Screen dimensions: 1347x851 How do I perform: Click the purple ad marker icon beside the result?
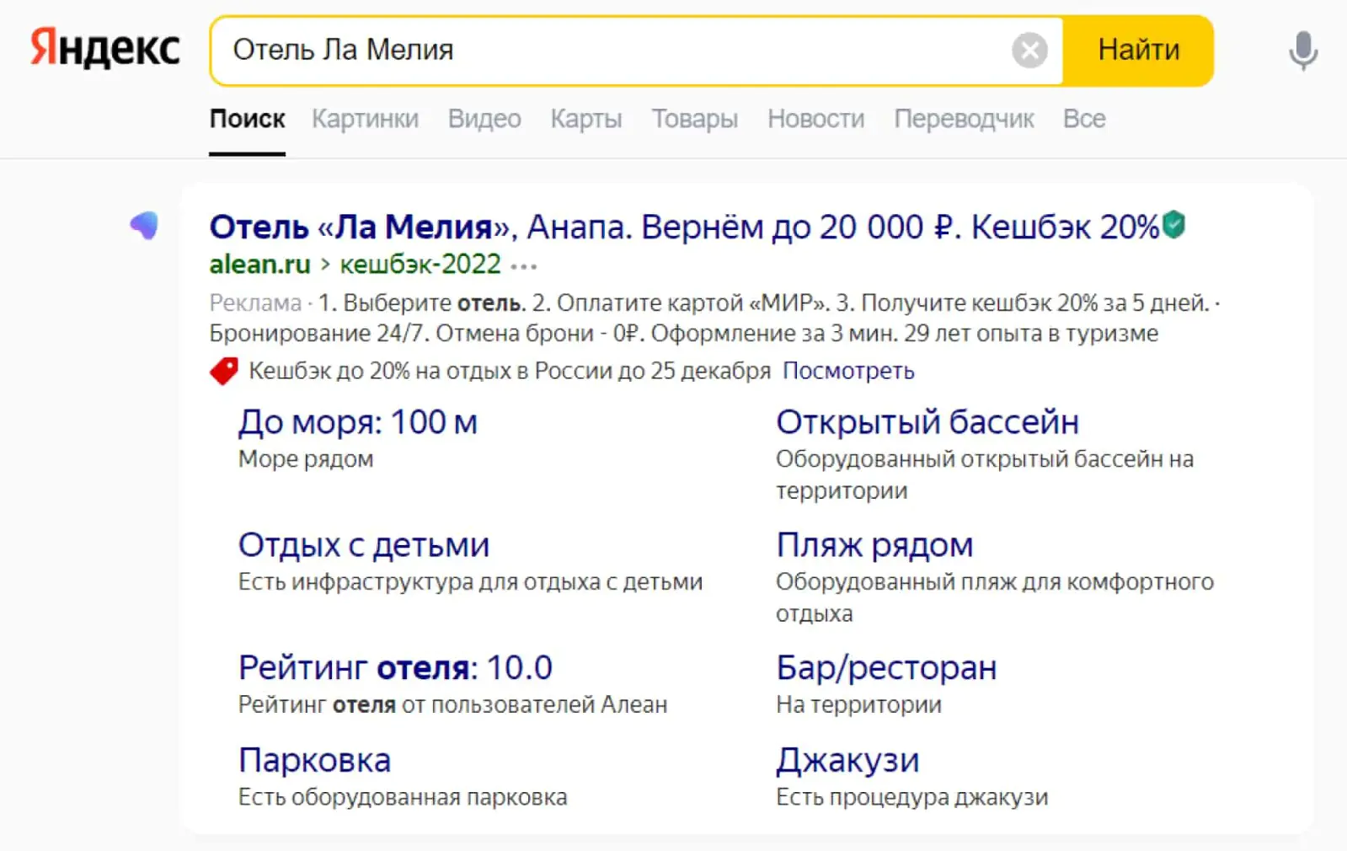tap(144, 225)
